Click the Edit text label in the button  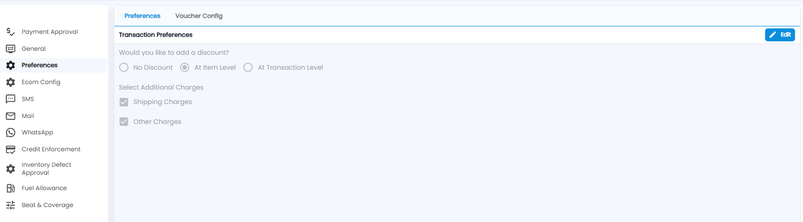tap(786, 35)
